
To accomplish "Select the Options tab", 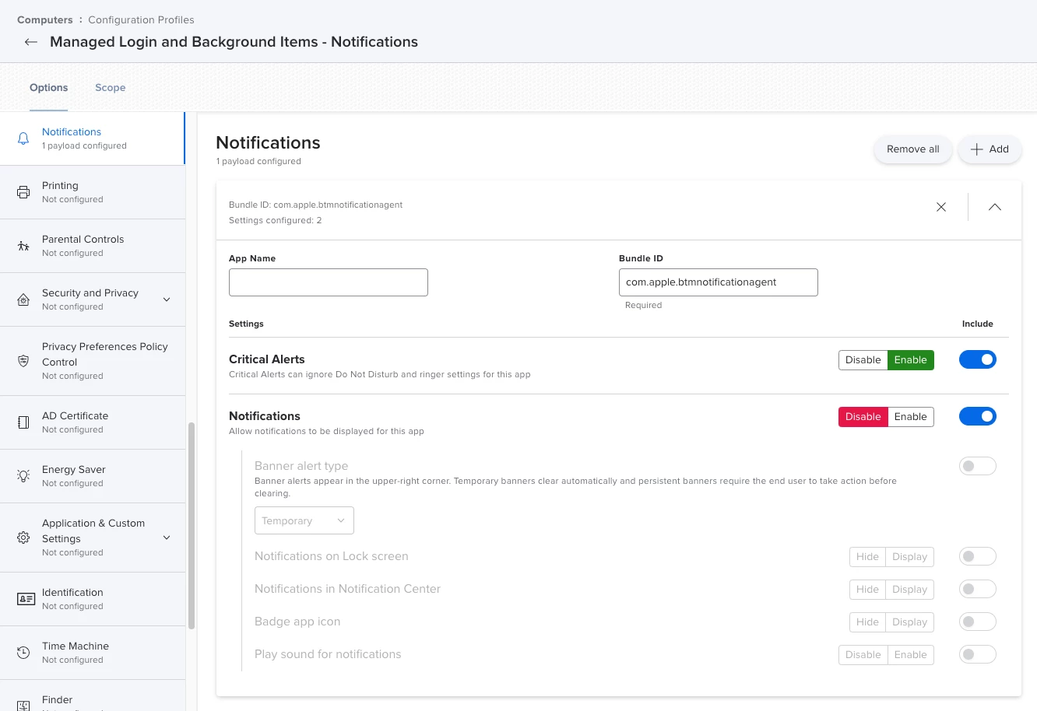I will (x=48, y=88).
